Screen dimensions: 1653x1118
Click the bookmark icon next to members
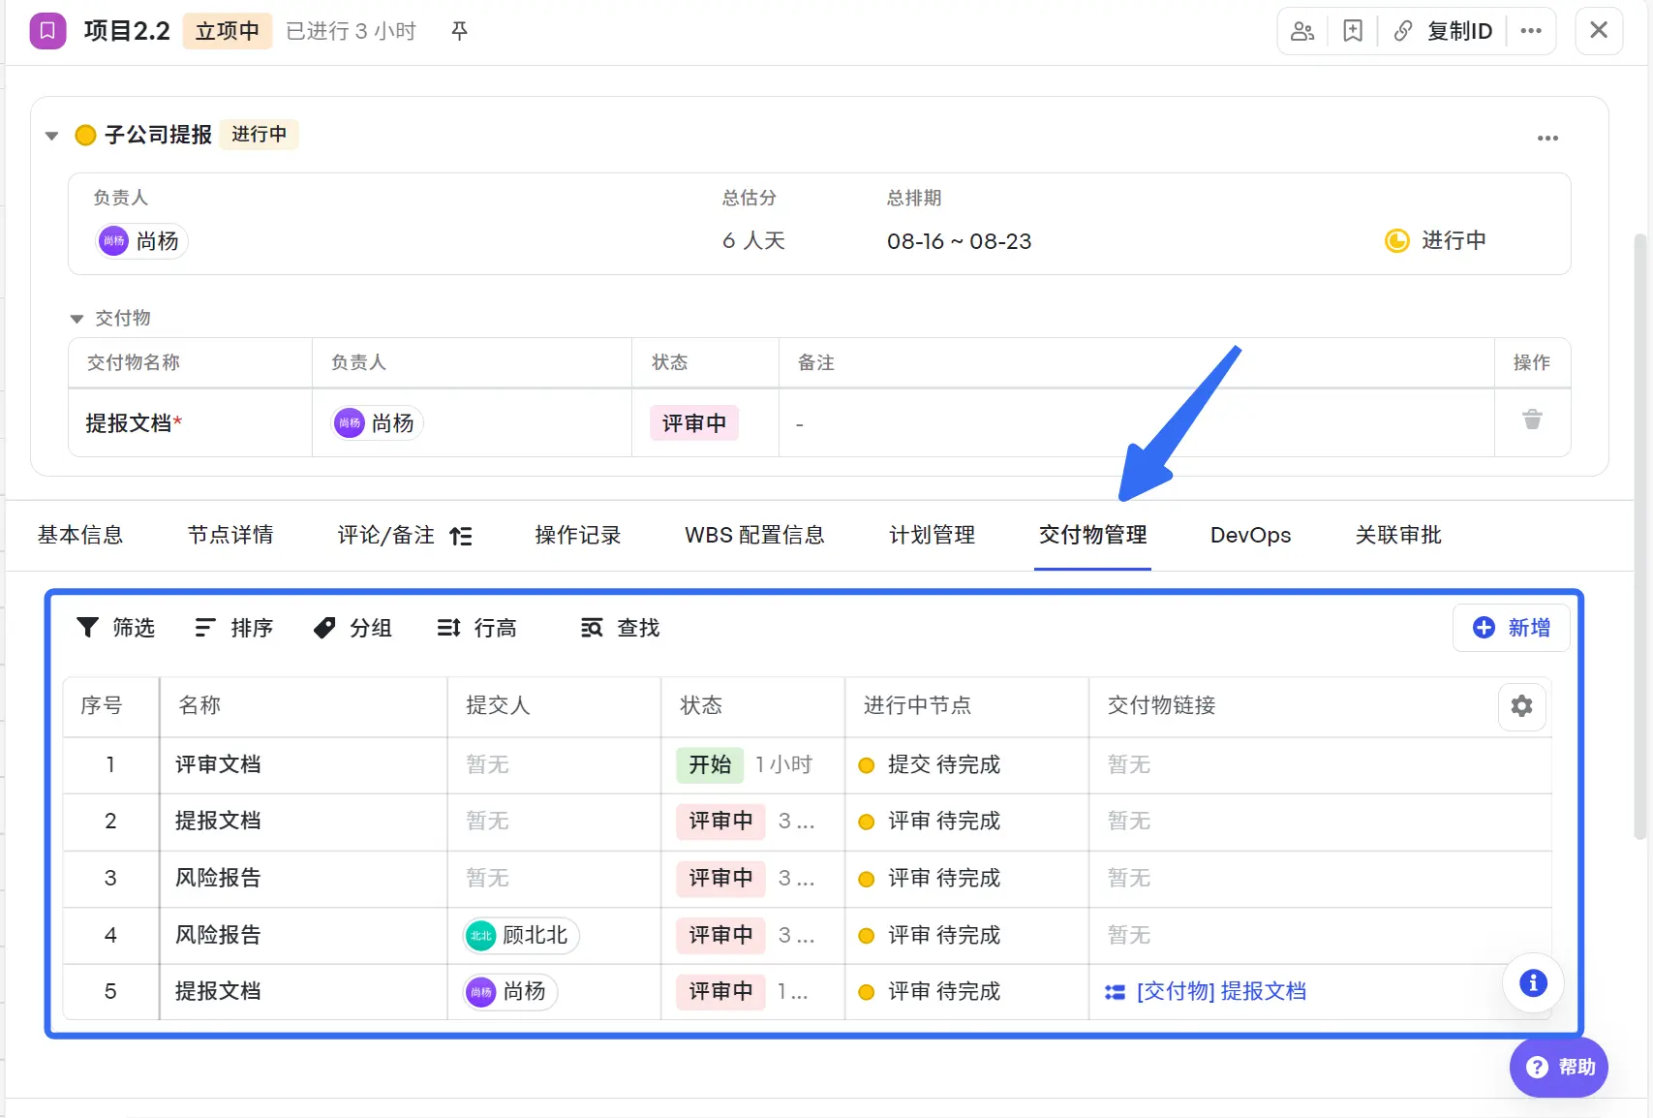click(x=1352, y=30)
